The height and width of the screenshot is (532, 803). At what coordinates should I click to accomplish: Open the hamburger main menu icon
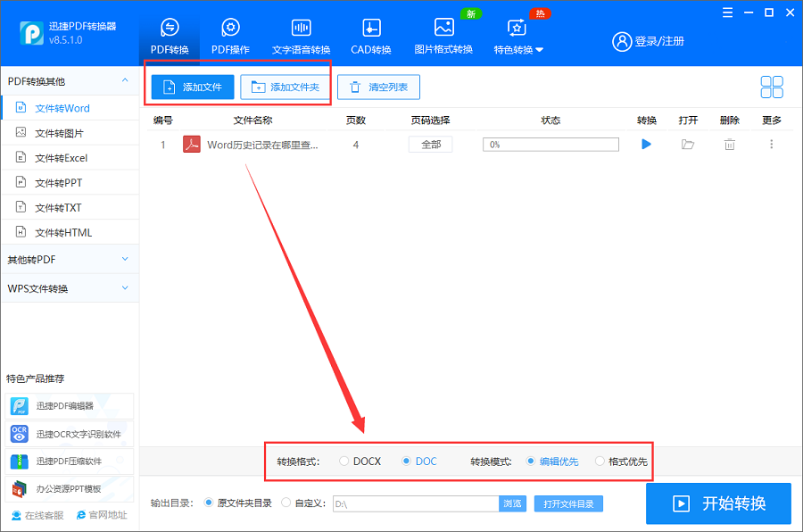tap(728, 12)
